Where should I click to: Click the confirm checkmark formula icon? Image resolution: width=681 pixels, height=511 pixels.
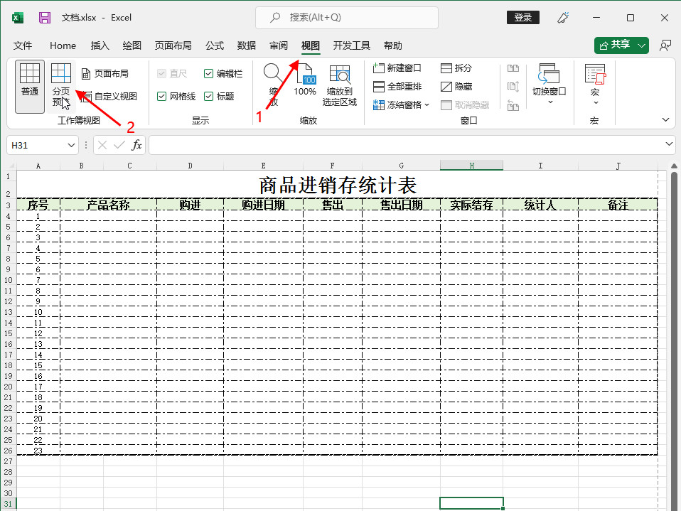point(119,145)
